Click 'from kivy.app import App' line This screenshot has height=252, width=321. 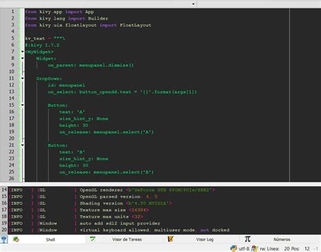pyautogui.click(x=60, y=11)
